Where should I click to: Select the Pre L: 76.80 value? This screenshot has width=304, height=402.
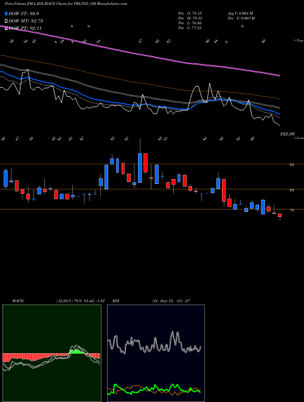pos(190,23)
